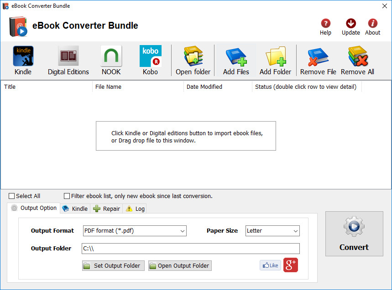Click Remove All toolbar icon
Screen dimensions: 392x290
[x=357, y=61]
